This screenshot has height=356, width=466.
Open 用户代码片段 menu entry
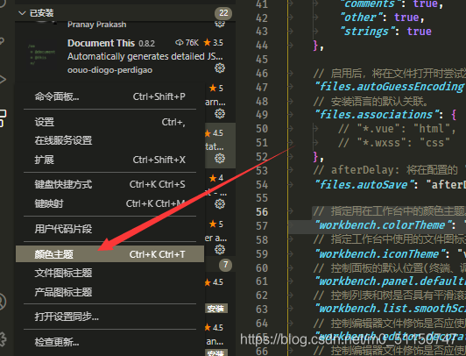pos(110,229)
